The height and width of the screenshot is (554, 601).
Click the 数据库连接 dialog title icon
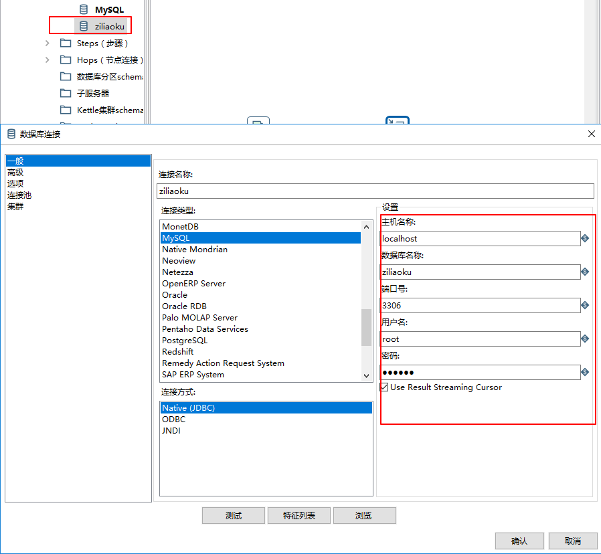coord(11,134)
